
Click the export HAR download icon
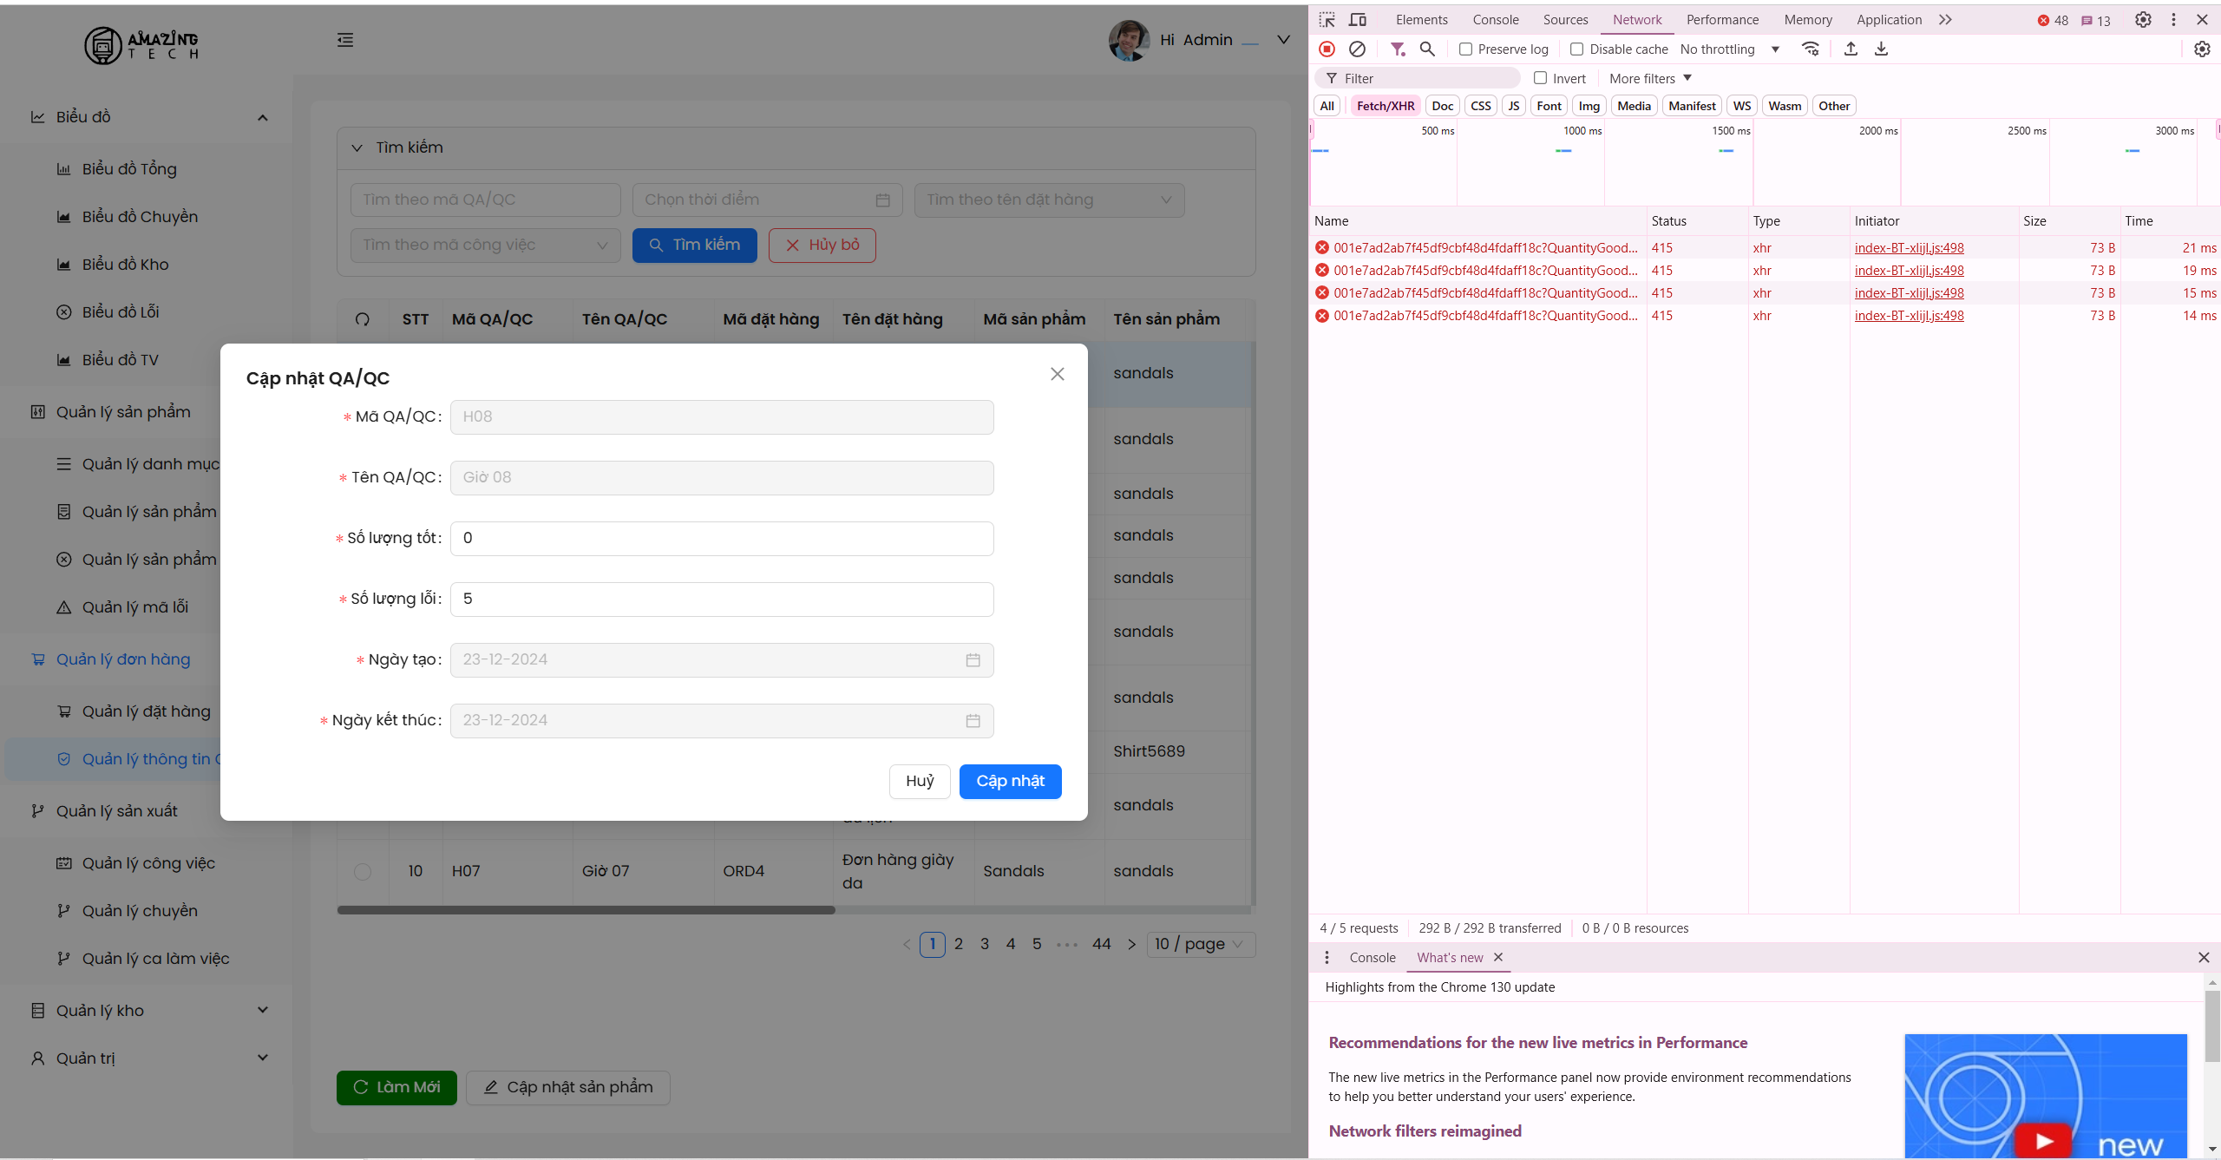click(x=1881, y=49)
